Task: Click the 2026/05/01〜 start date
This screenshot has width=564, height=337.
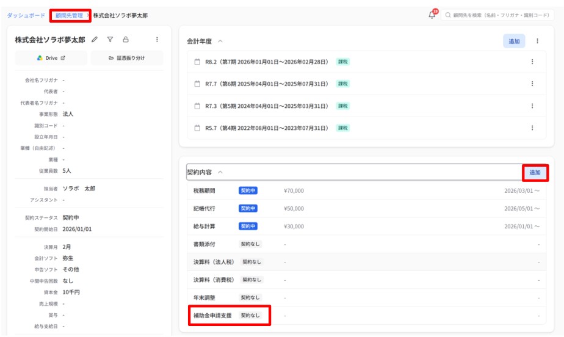Action: click(522, 209)
